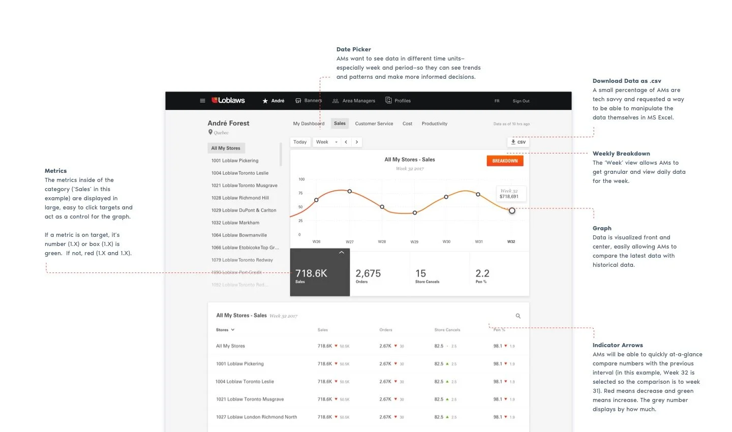
Task: Open Banners via its storefront icon
Action: (x=297, y=100)
